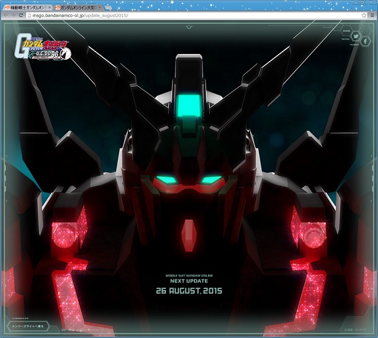Click the browser forward arrow
This screenshot has width=378, height=338.
pos(13,15)
